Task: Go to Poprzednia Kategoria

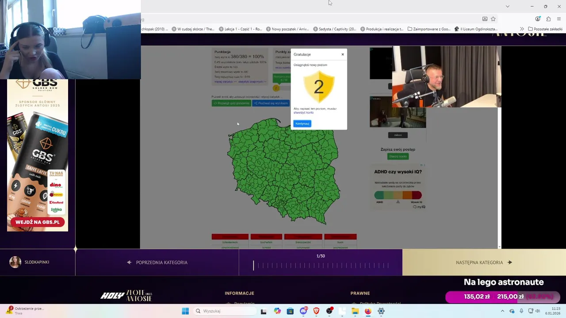Action: coord(157,262)
